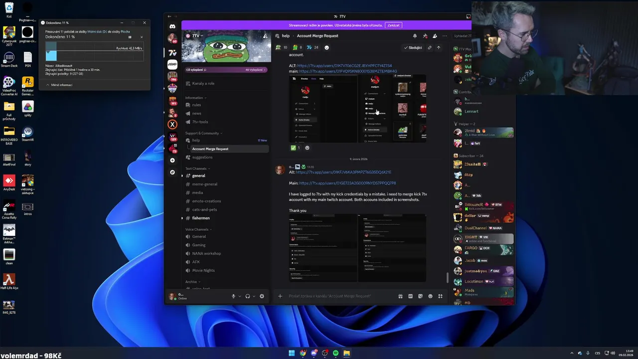Viewport: 638px width, 359px height.
Task: Toggle the 7TV reaction with count 24
Action: coord(313,47)
